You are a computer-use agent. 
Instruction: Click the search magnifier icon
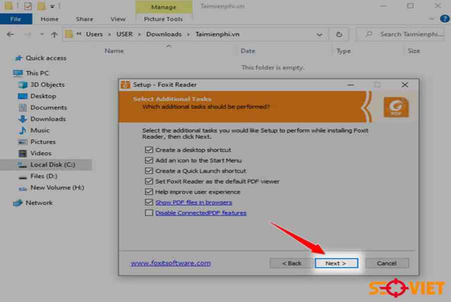tap(369, 34)
